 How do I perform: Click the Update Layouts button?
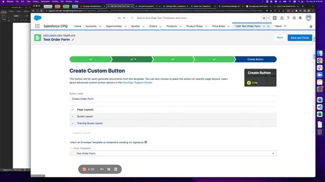[82, 133]
